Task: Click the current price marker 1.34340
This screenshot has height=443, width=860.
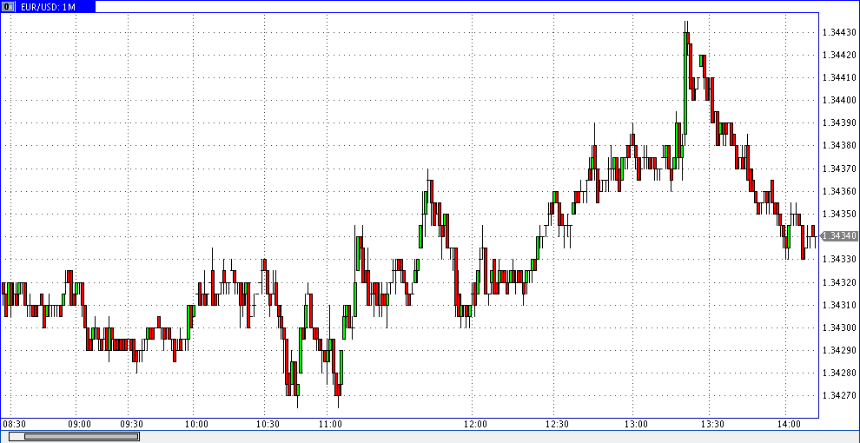Action: click(x=840, y=235)
